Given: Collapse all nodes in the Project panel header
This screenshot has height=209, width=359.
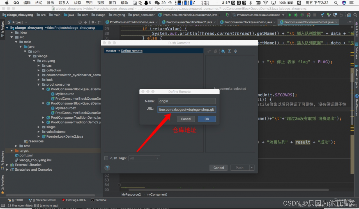Looking at the screenshot, I should 86,22.
